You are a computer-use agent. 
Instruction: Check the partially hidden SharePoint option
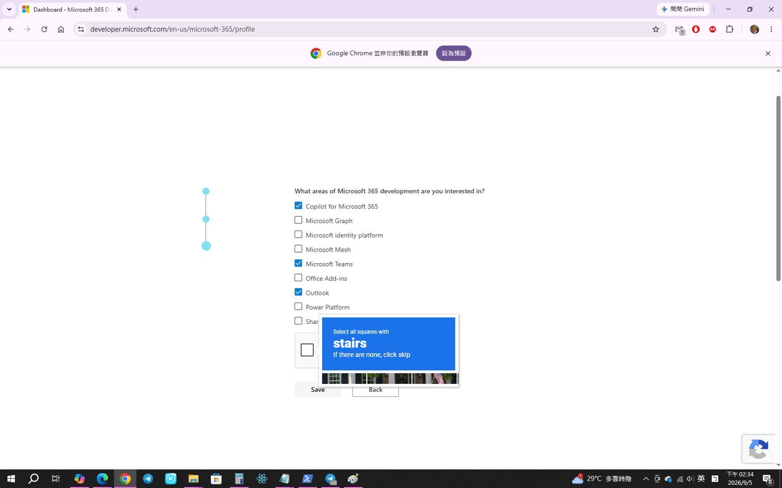298,321
